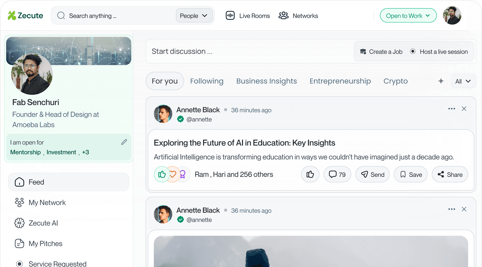Viewport: 482px width, 267px height.
Task: Open Zecute AI in the sidebar
Action: [43, 223]
